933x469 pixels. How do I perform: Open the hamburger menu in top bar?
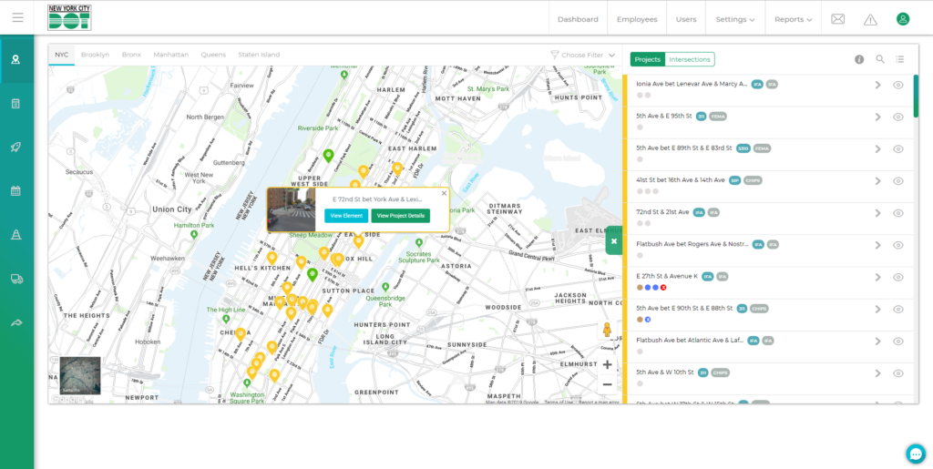coord(18,18)
